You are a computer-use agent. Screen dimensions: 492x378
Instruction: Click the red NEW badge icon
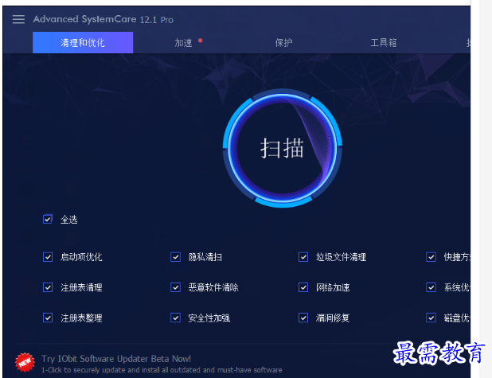click(x=25, y=362)
